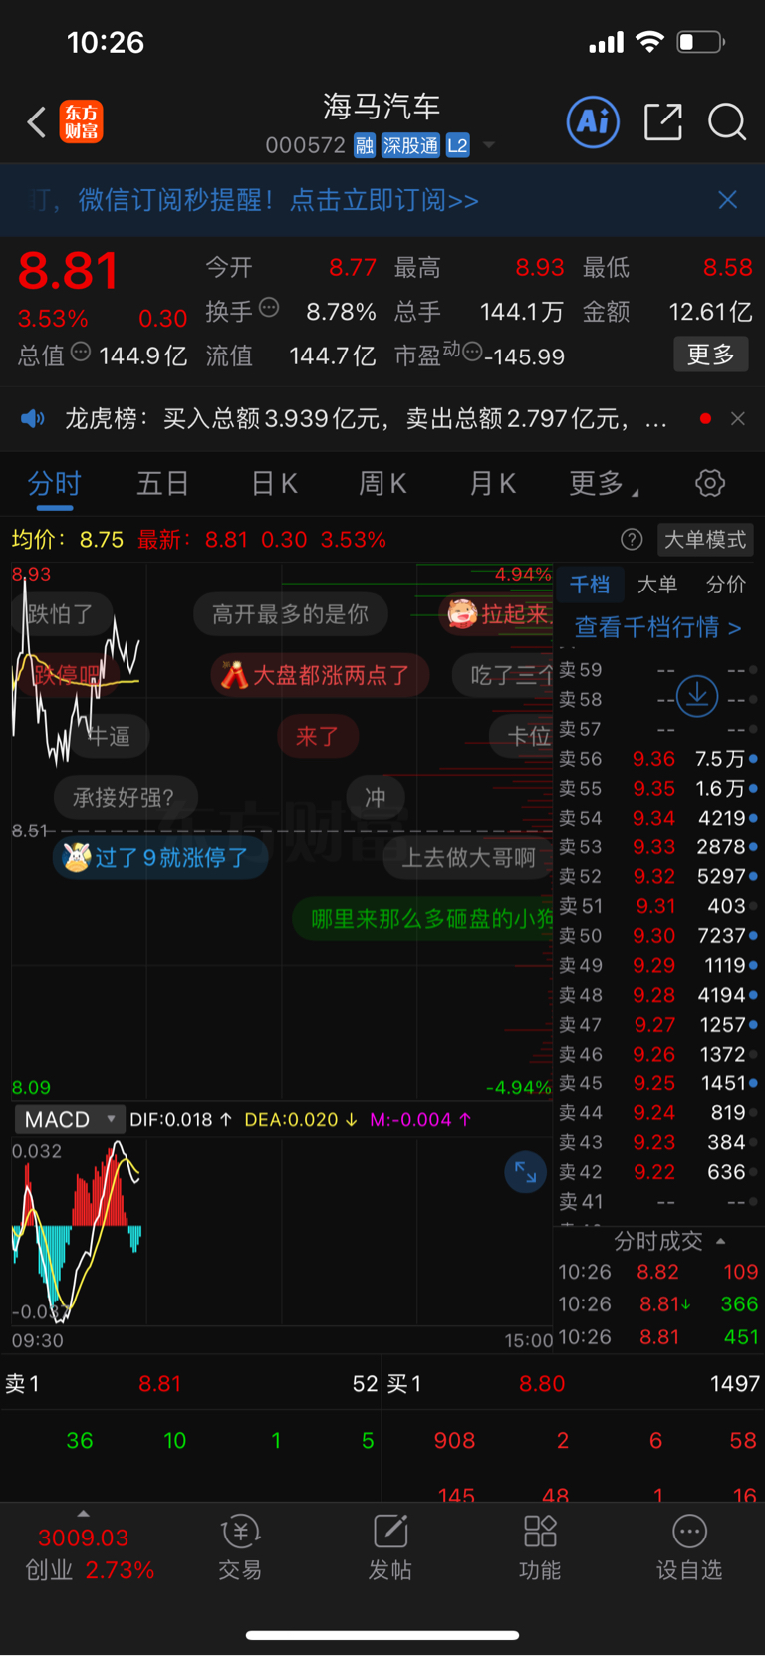
Task: Switch to the 五日 tab
Action: click(162, 484)
